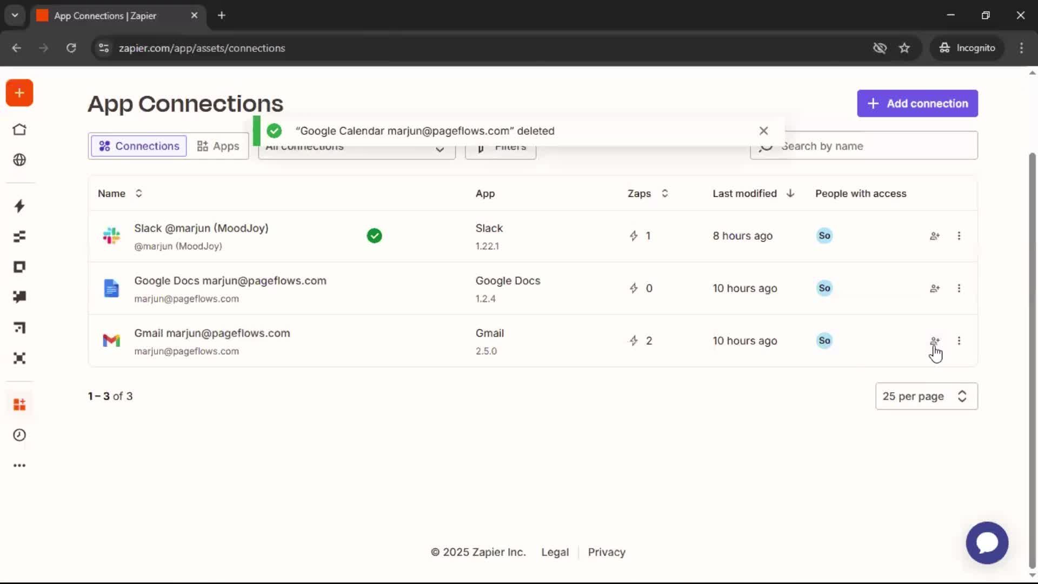The height and width of the screenshot is (584, 1038).
Task: Click the '8 hours ago' cell
Action: click(x=742, y=236)
